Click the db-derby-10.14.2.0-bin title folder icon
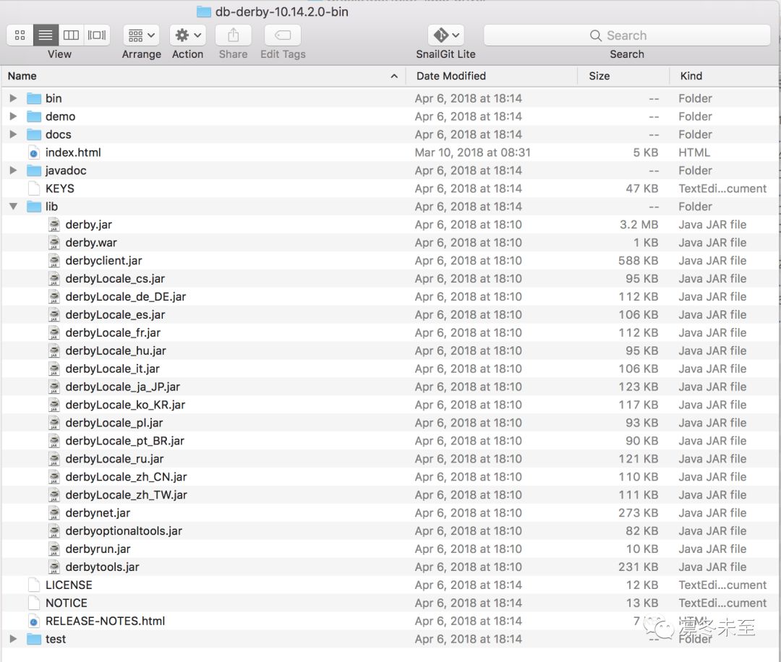This screenshot has width=781, height=662. 204,12
